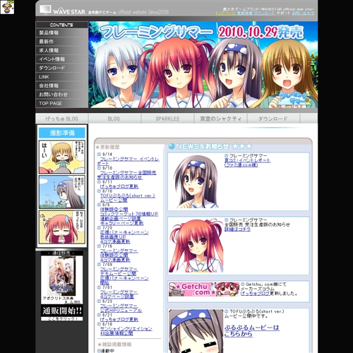Click the small mascot icon in the corner
353x353 pixels.
tap(7, 7)
